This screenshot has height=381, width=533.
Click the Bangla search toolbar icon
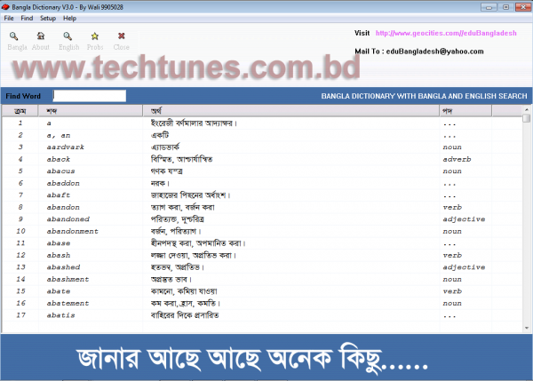pos(14,36)
